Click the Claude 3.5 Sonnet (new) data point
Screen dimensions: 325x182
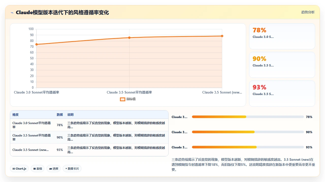[222, 36]
